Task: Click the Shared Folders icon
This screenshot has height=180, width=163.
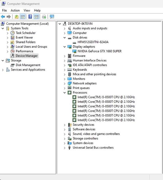Action: click(12, 42)
